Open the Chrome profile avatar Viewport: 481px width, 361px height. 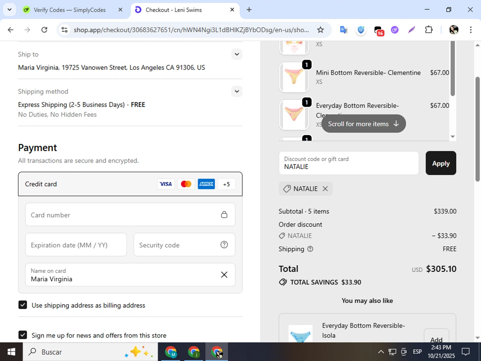pyautogui.click(x=454, y=30)
